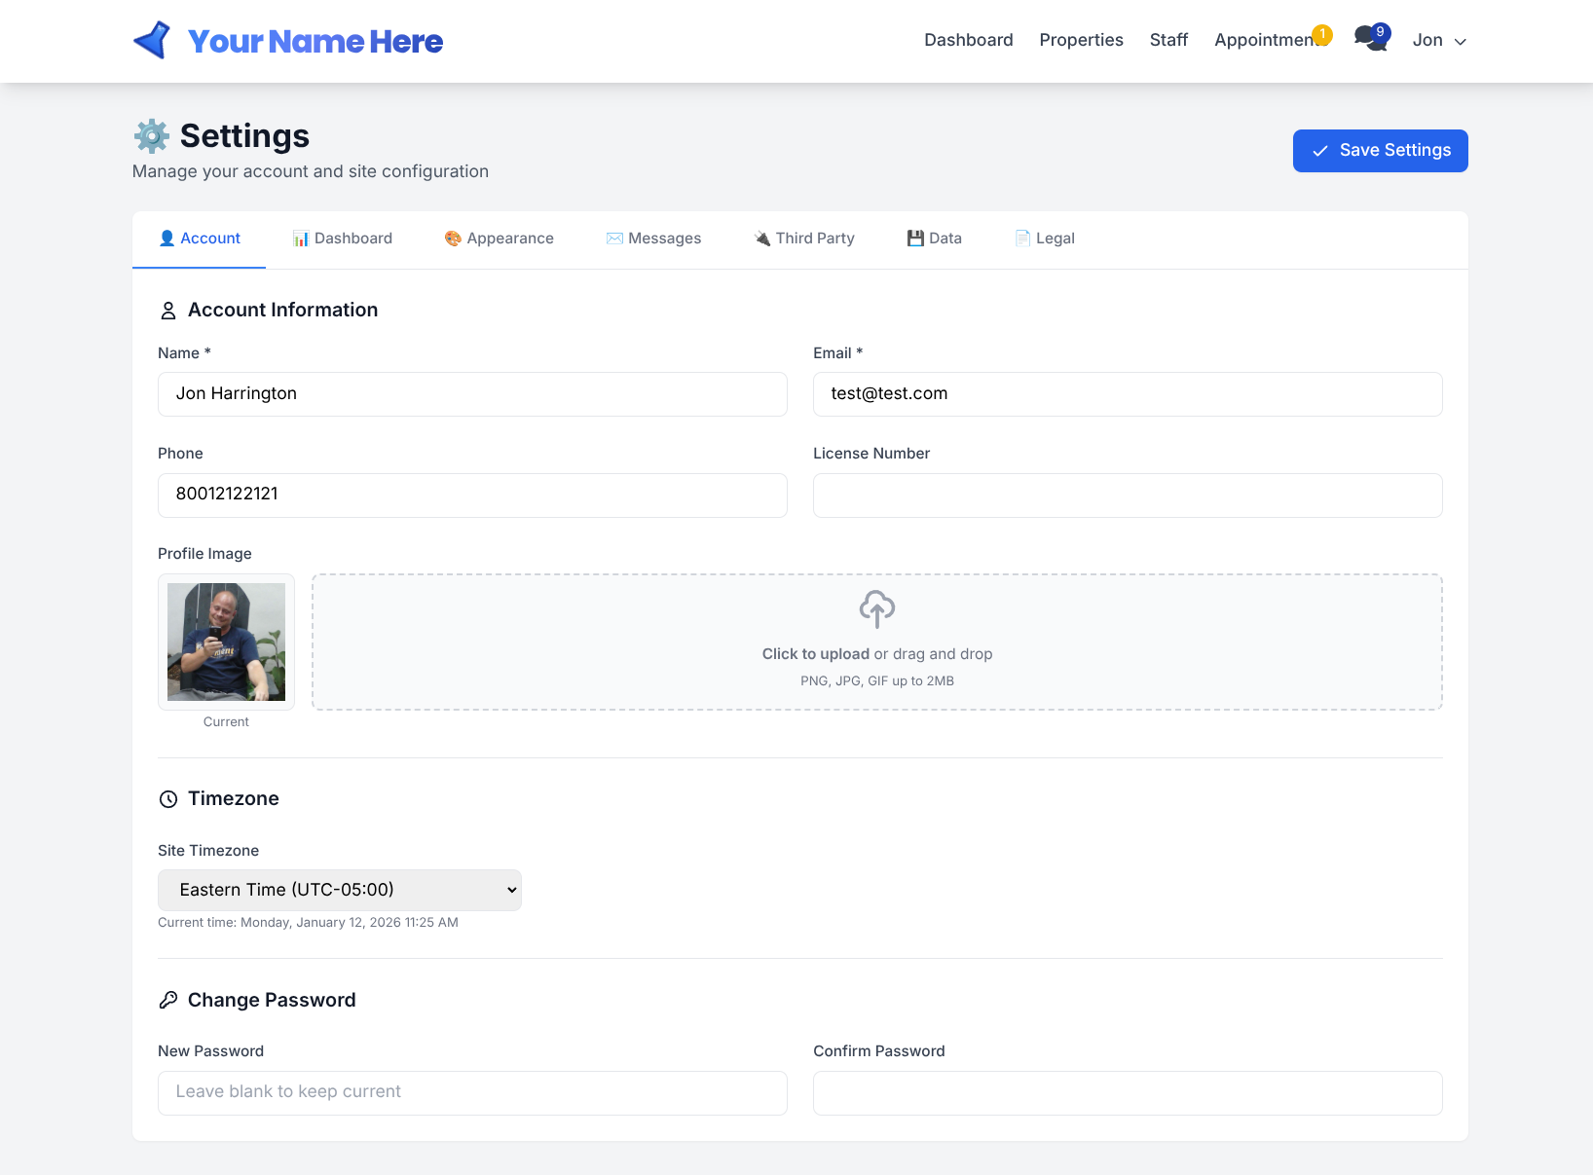Click the upload cloud icon in Profile Image area
Viewport: 1593px width, 1175px height.
coord(876,609)
